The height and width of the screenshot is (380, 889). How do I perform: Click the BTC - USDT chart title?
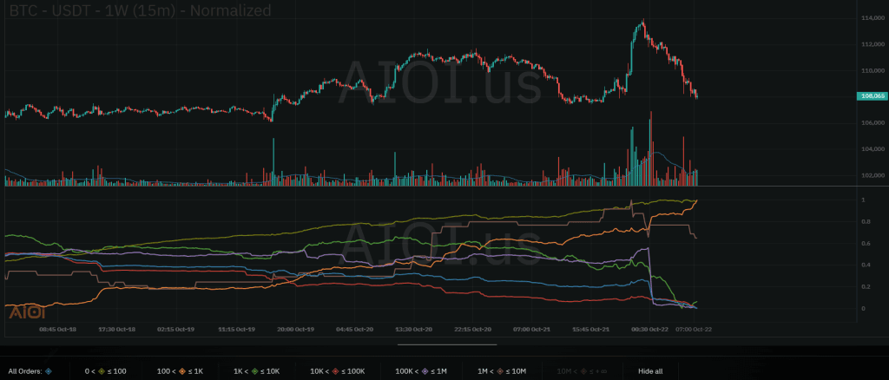tap(137, 11)
